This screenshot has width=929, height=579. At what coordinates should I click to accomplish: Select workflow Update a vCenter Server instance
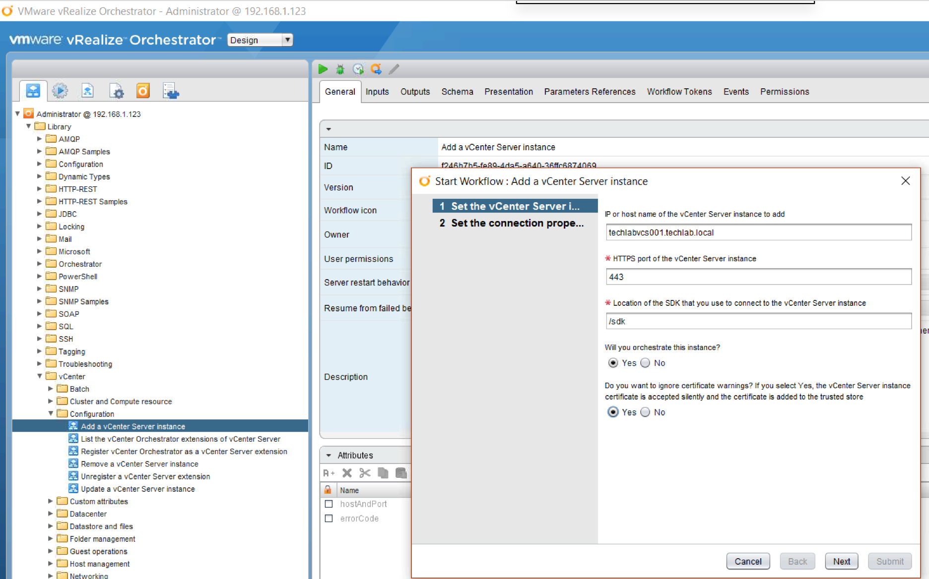click(x=137, y=489)
